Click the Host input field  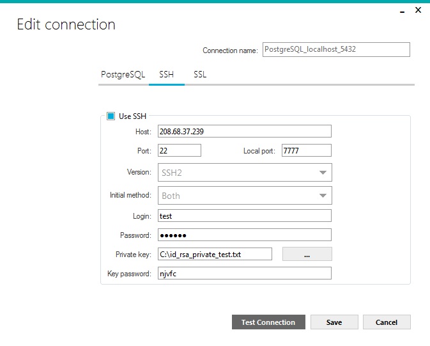click(x=245, y=131)
